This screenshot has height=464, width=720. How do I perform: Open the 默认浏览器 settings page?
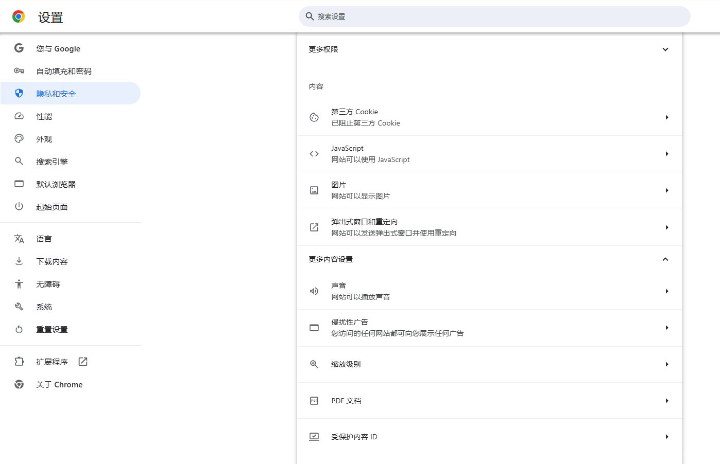coord(71,184)
